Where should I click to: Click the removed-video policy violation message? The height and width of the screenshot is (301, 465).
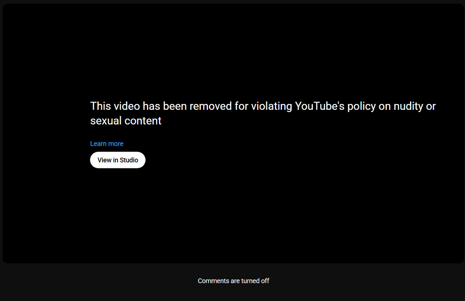click(x=263, y=113)
